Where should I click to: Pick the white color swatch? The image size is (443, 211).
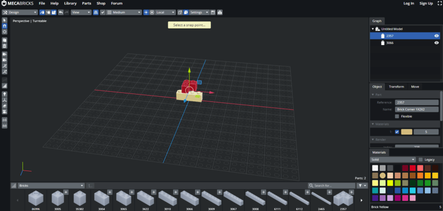(x=375, y=168)
